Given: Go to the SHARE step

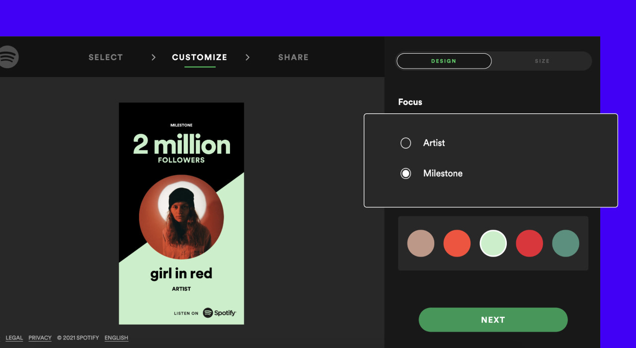Looking at the screenshot, I should (x=293, y=57).
